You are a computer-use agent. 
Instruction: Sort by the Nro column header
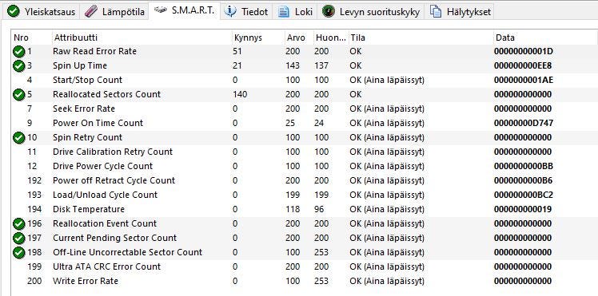31,37
